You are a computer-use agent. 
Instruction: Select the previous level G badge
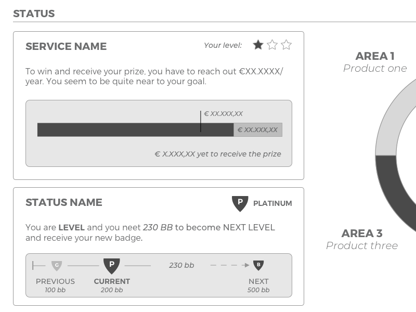tap(57, 266)
